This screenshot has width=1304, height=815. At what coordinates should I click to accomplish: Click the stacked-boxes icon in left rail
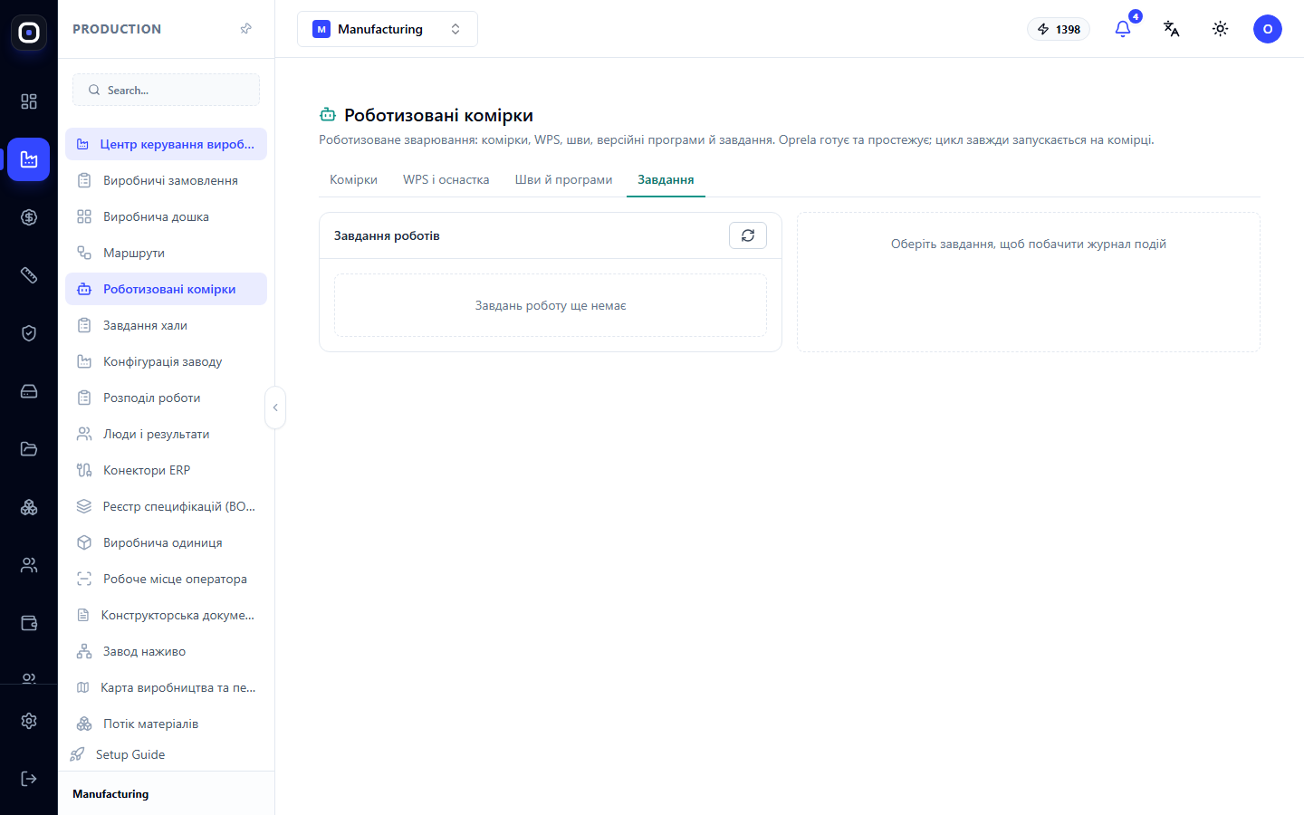click(x=29, y=507)
